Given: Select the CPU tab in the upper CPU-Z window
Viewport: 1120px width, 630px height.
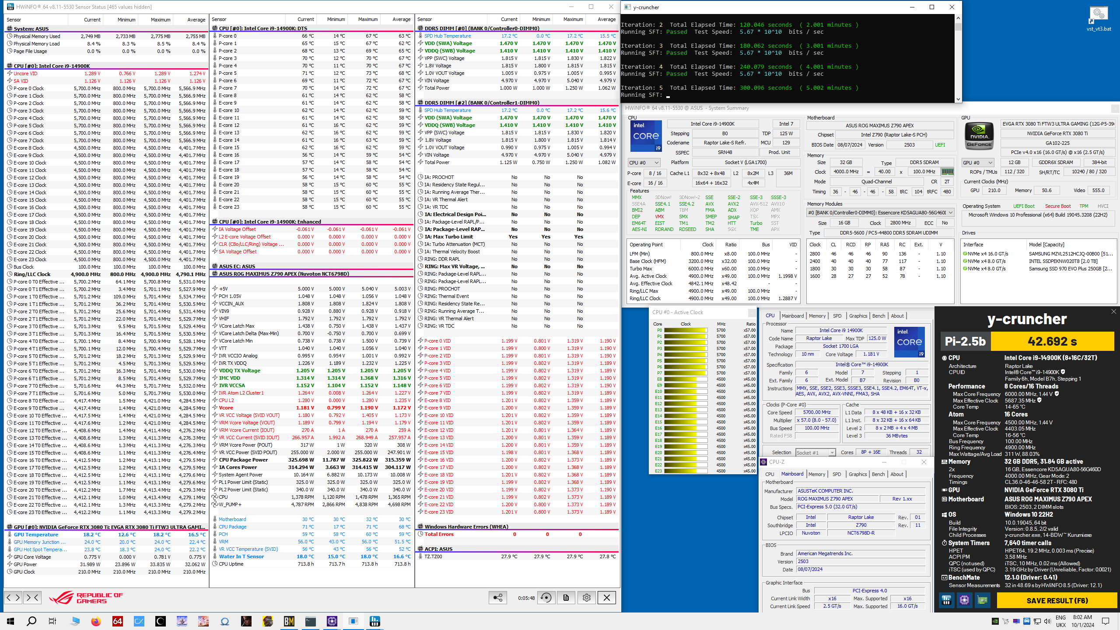Looking at the screenshot, I should pyautogui.click(x=770, y=315).
